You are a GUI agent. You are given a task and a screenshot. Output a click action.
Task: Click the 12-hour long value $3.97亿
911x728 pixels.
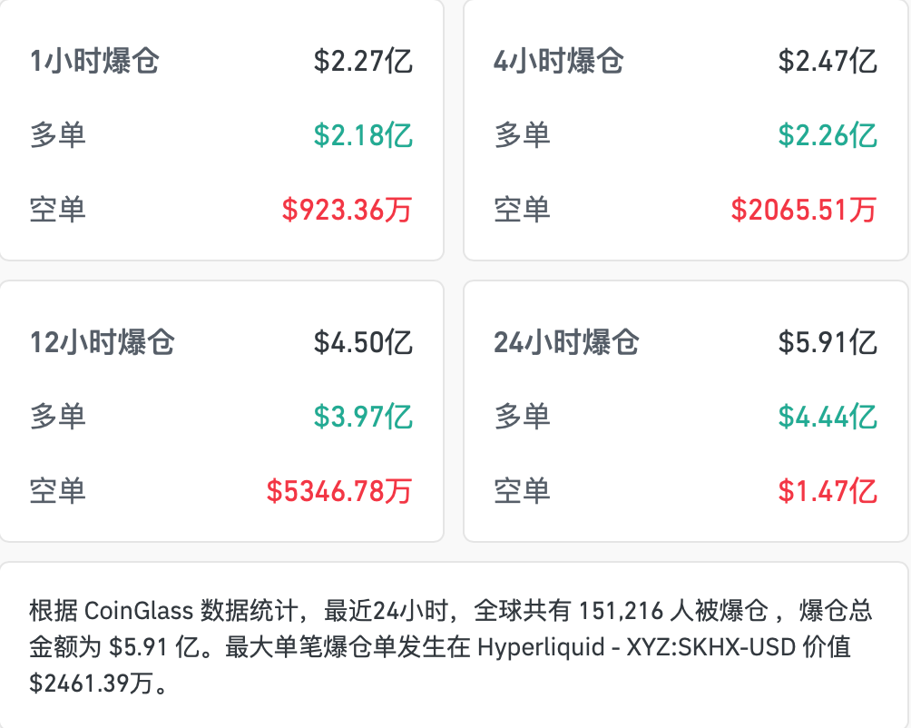click(x=363, y=417)
